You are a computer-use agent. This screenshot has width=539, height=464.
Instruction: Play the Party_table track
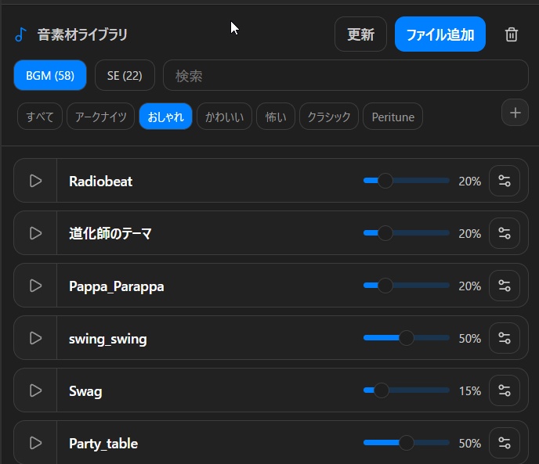(35, 443)
